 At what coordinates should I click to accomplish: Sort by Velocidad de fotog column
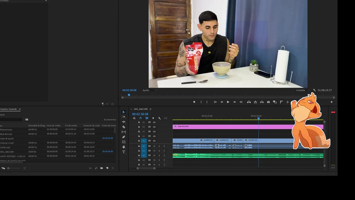coord(36,126)
